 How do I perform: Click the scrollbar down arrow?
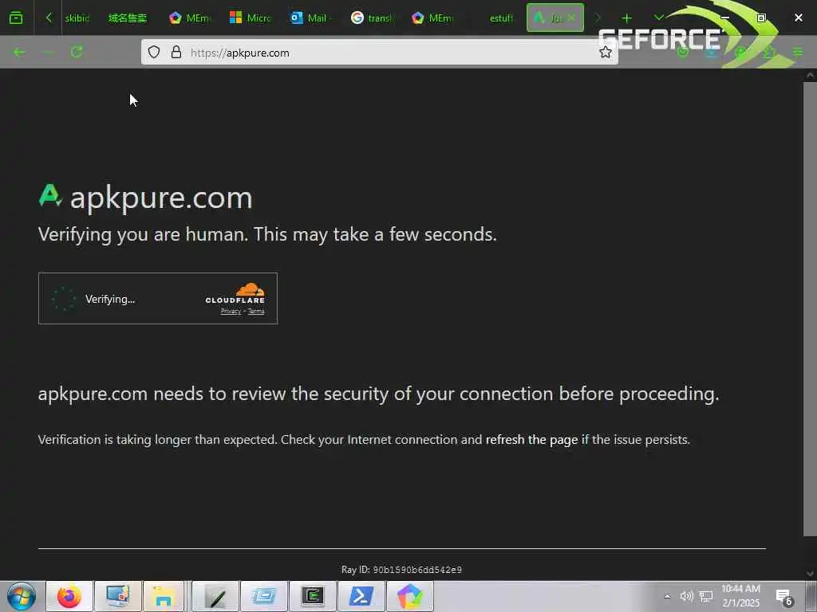[x=810, y=574]
